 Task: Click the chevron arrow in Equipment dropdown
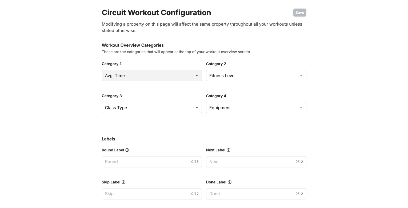301,108
